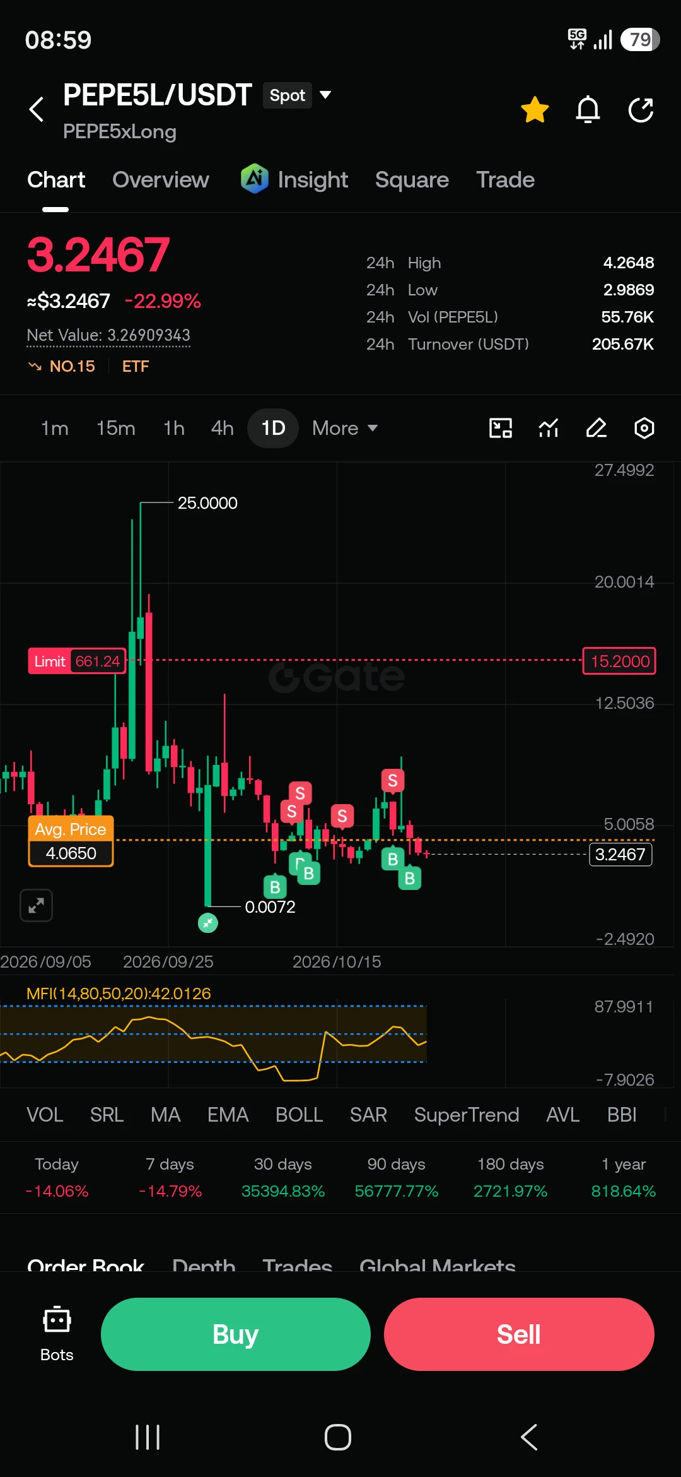The height and width of the screenshot is (1477, 681).
Task: Expand the Spot market type dropdown
Action: 298,95
